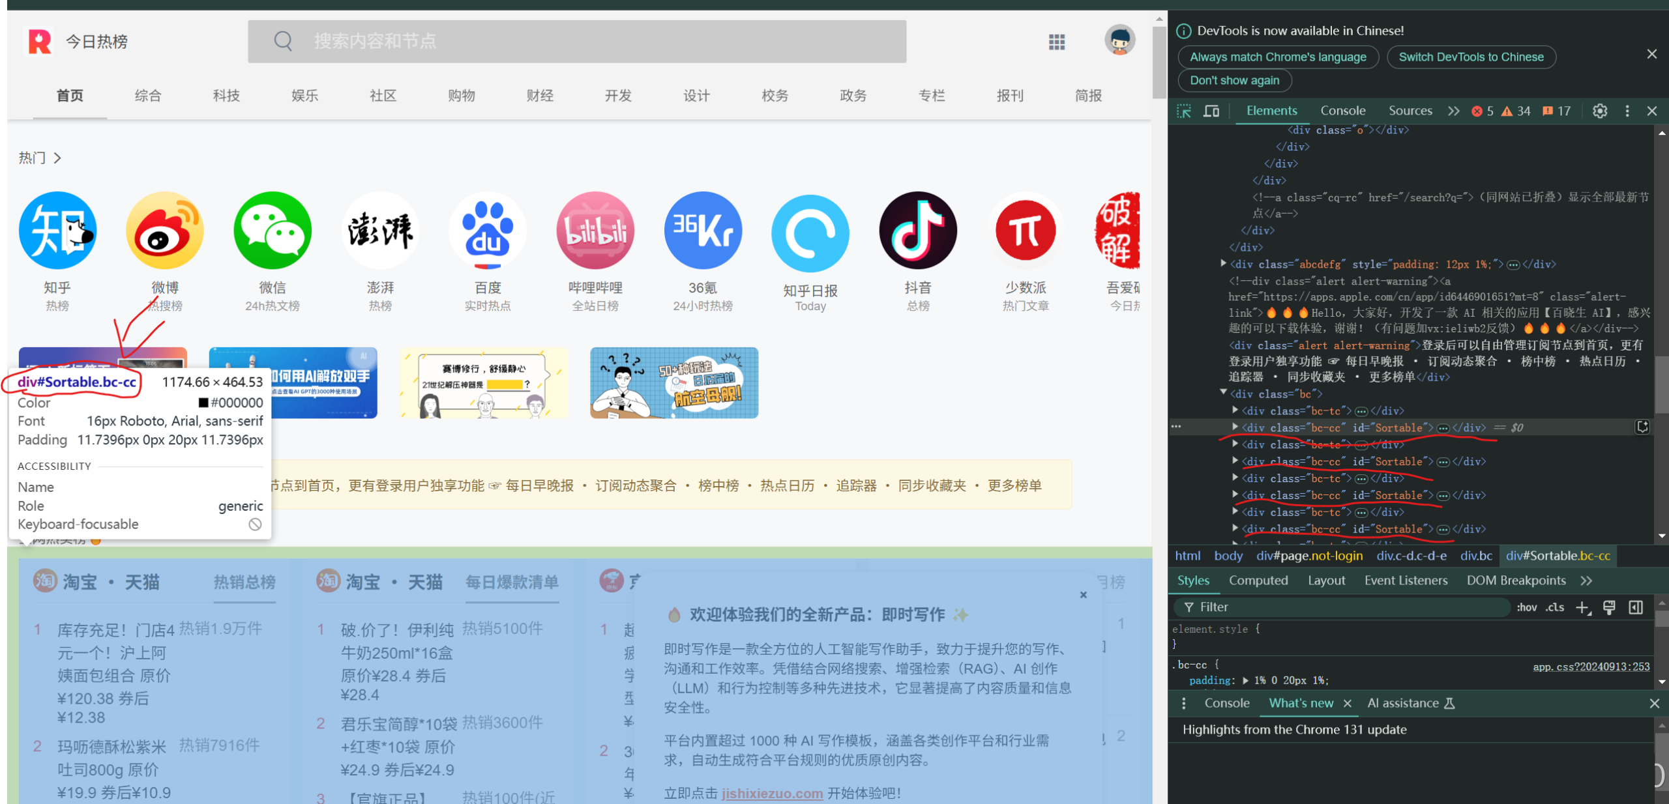Viewport: 1669px width, 804px height.
Task: Open DevTools settings gear
Action: pyautogui.click(x=1599, y=111)
